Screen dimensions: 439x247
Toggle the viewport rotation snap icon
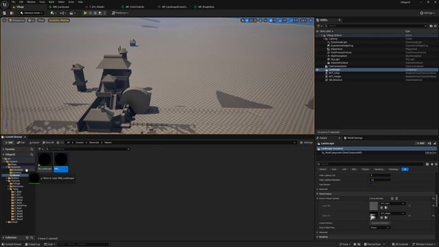(281, 21)
